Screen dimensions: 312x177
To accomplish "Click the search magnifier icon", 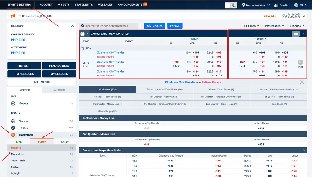I will click(x=83, y=26).
